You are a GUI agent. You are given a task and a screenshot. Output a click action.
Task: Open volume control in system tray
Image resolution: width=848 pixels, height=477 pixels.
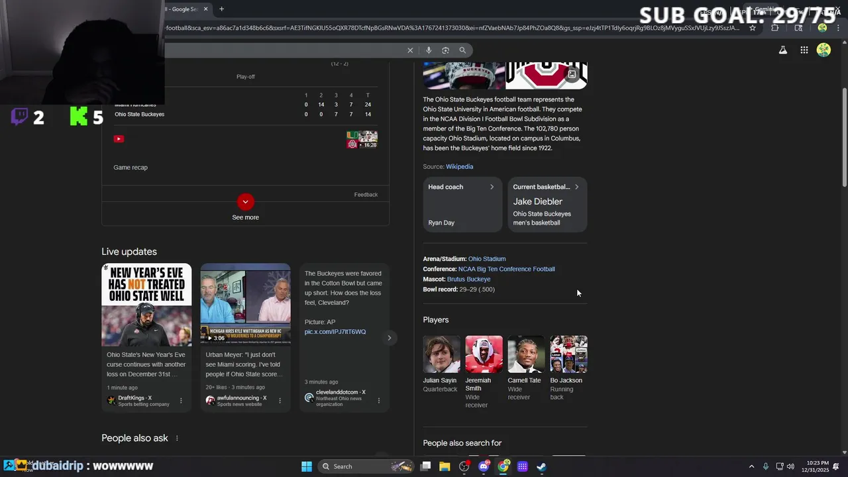[x=790, y=466]
